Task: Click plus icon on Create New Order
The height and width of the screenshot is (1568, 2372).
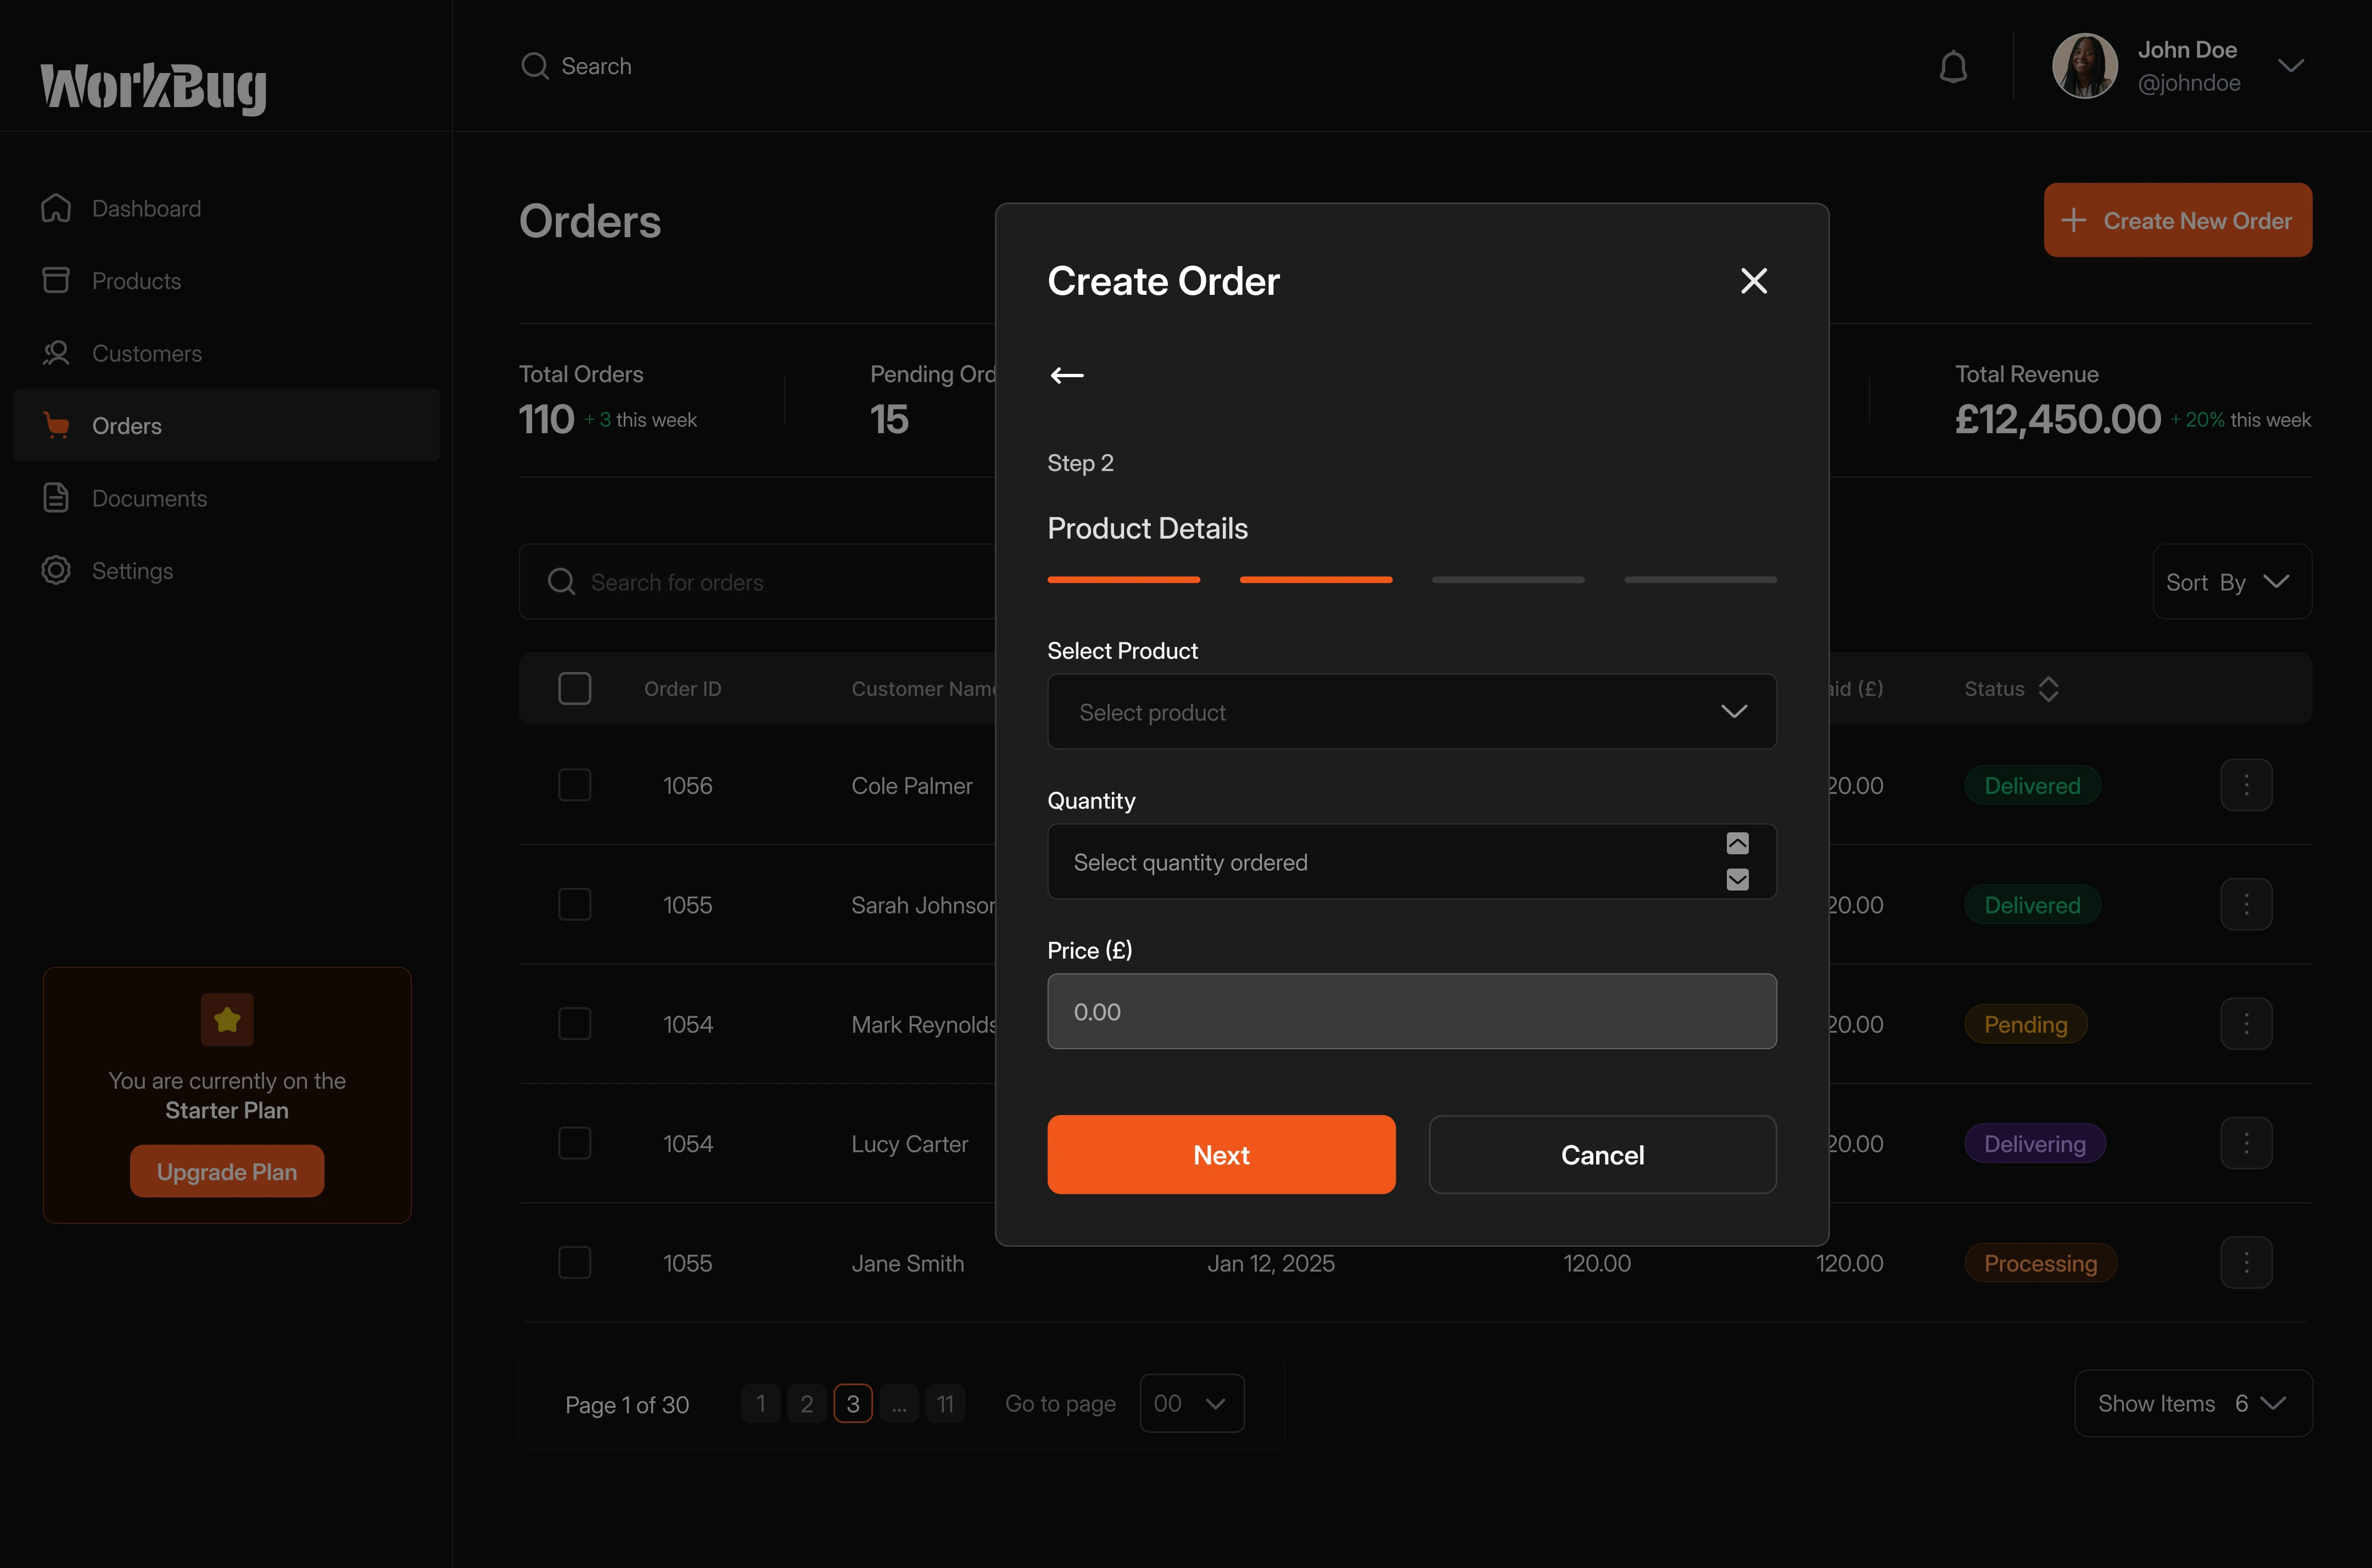Action: click(x=2074, y=220)
